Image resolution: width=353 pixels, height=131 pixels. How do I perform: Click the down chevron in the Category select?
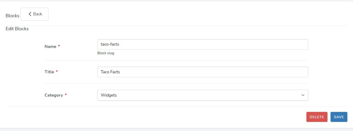[x=303, y=95]
